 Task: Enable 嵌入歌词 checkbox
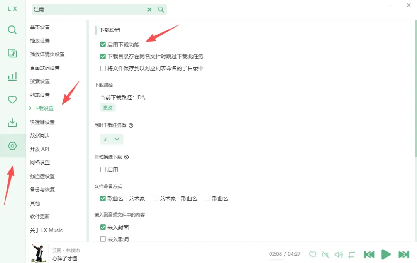point(103,239)
